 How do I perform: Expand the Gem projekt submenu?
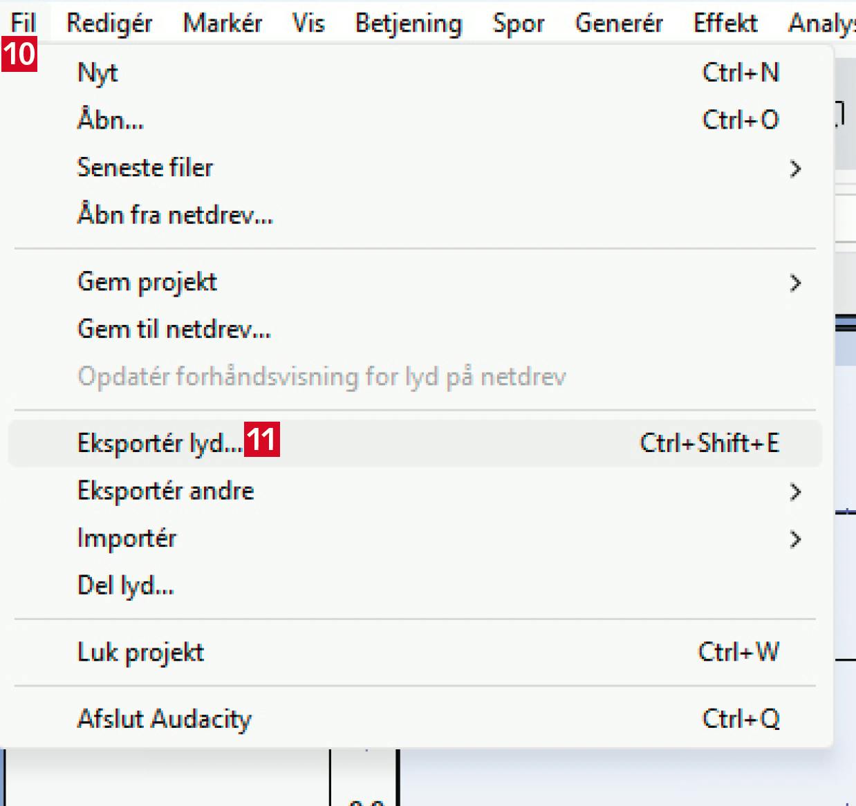(147, 282)
